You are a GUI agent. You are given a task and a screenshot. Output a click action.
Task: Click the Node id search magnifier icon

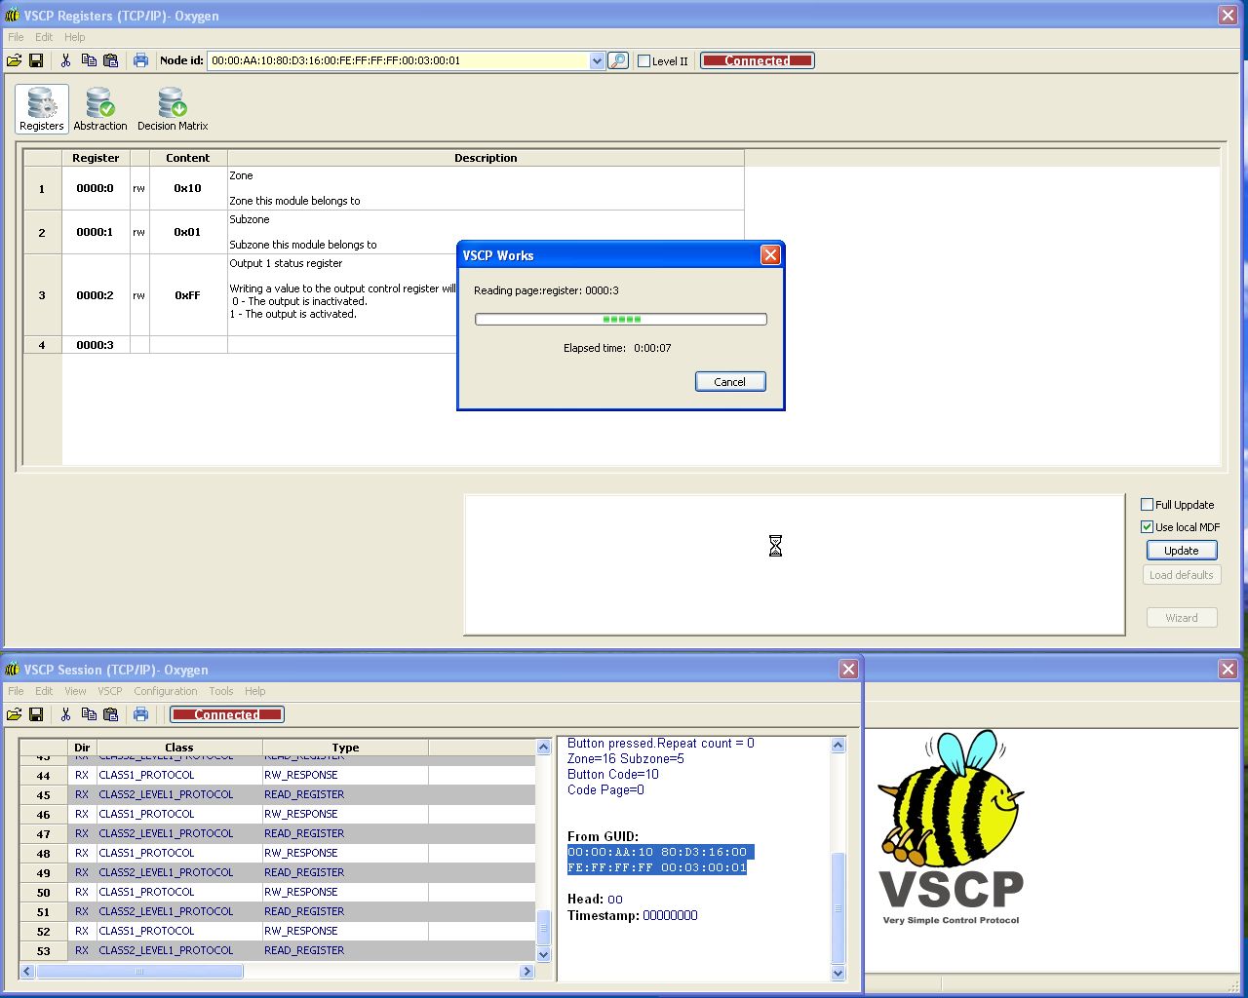pyautogui.click(x=618, y=60)
